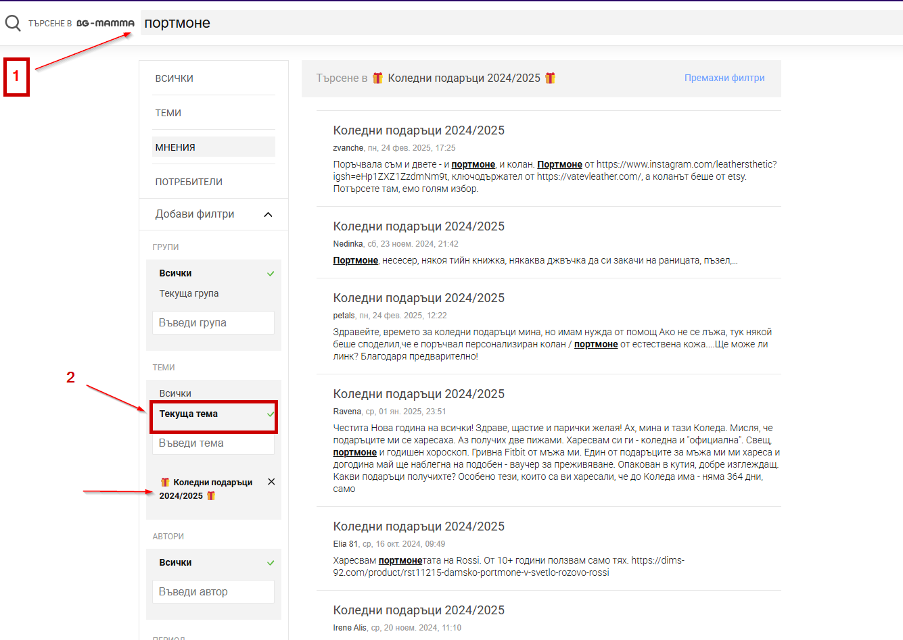Click the Въведи автор input field
903x640 pixels.
click(213, 592)
